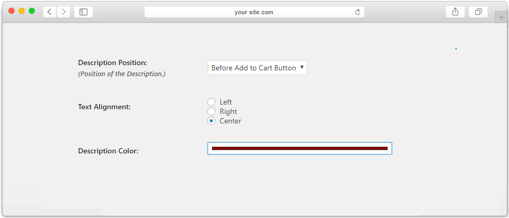Viewport: 509px width, 218px height.
Task: Click the Description Position label
Action: (x=113, y=63)
